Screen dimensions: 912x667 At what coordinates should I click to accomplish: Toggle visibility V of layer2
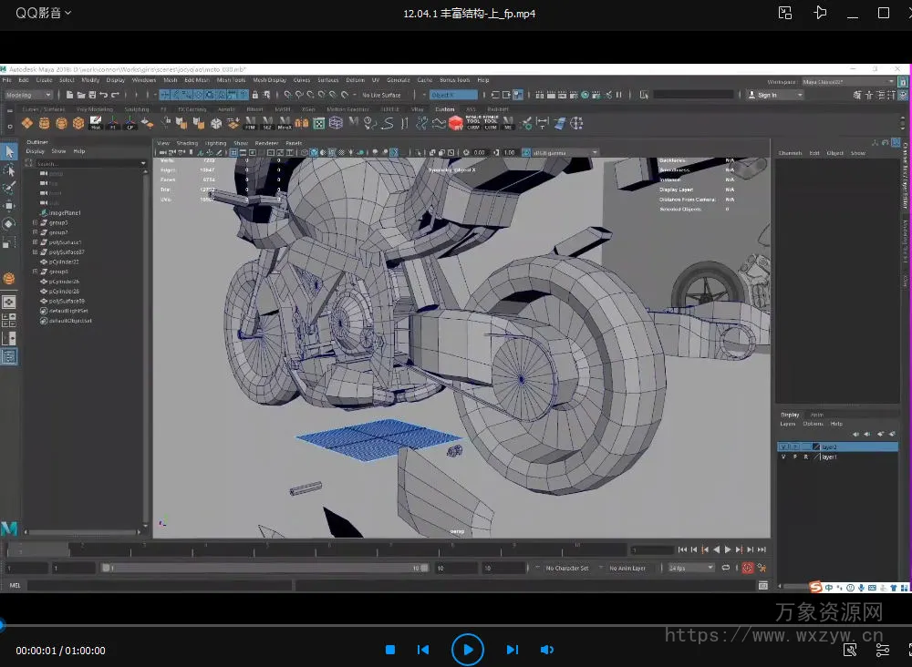point(782,447)
